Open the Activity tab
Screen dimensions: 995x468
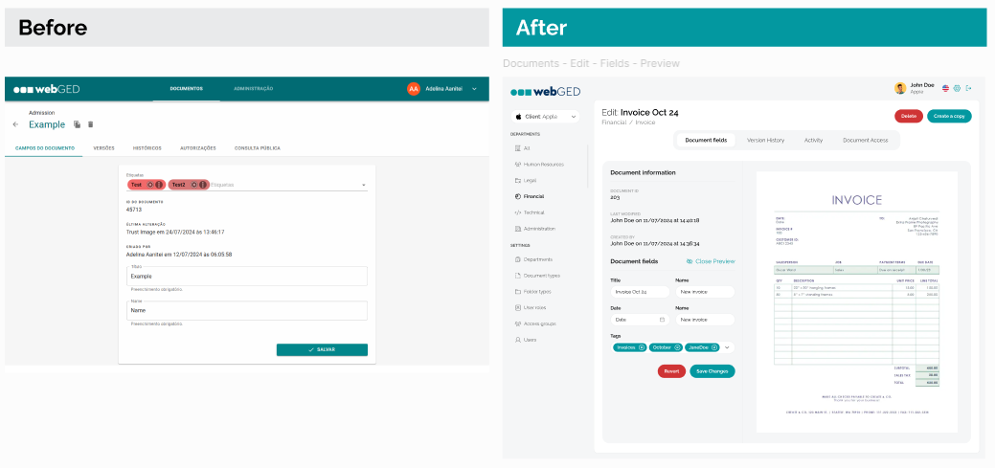[813, 140]
